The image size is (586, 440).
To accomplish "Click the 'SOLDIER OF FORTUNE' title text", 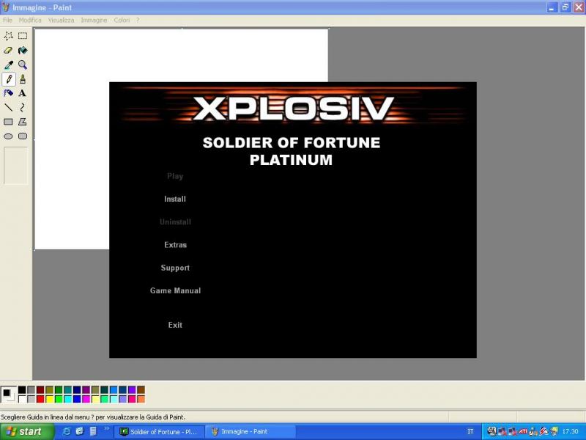I will 292,142.
